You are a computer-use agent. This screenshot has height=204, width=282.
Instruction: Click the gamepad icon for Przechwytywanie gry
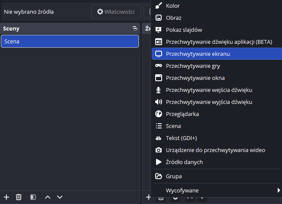point(159,66)
